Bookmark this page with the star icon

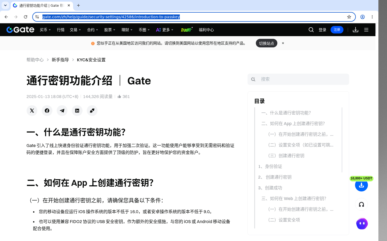click(x=349, y=17)
